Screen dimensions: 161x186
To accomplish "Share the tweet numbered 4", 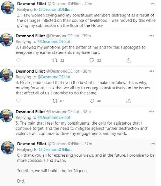I will [x=129, y=101].
